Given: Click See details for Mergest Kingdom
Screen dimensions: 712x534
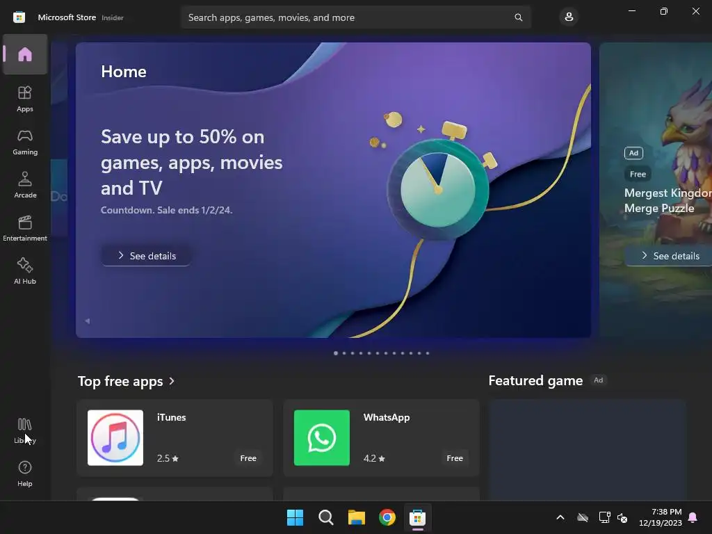Looking at the screenshot, I should [669, 256].
